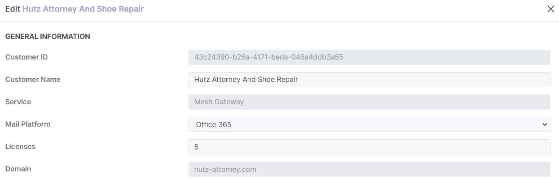
Task: Click the Customer ID label
Action: [26, 57]
